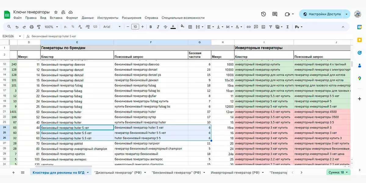366x183 pixels.
Task: Open the functions sigma icon
Action: (x=287, y=27)
